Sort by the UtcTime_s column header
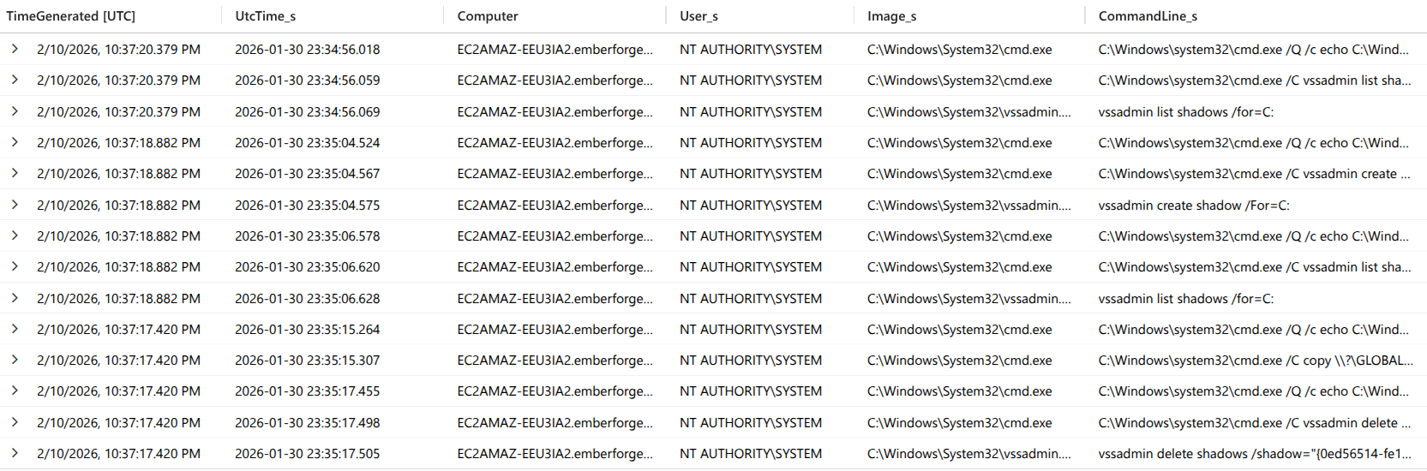Image resolution: width=1427 pixels, height=471 pixels. (x=265, y=16)
